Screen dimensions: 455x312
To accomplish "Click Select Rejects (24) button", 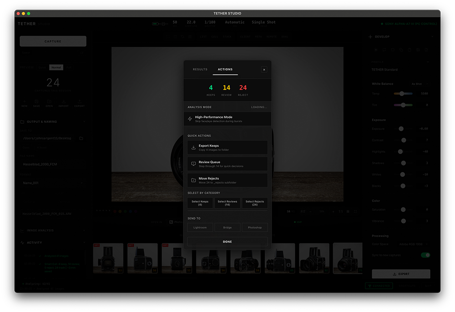I will coord(255,203).
